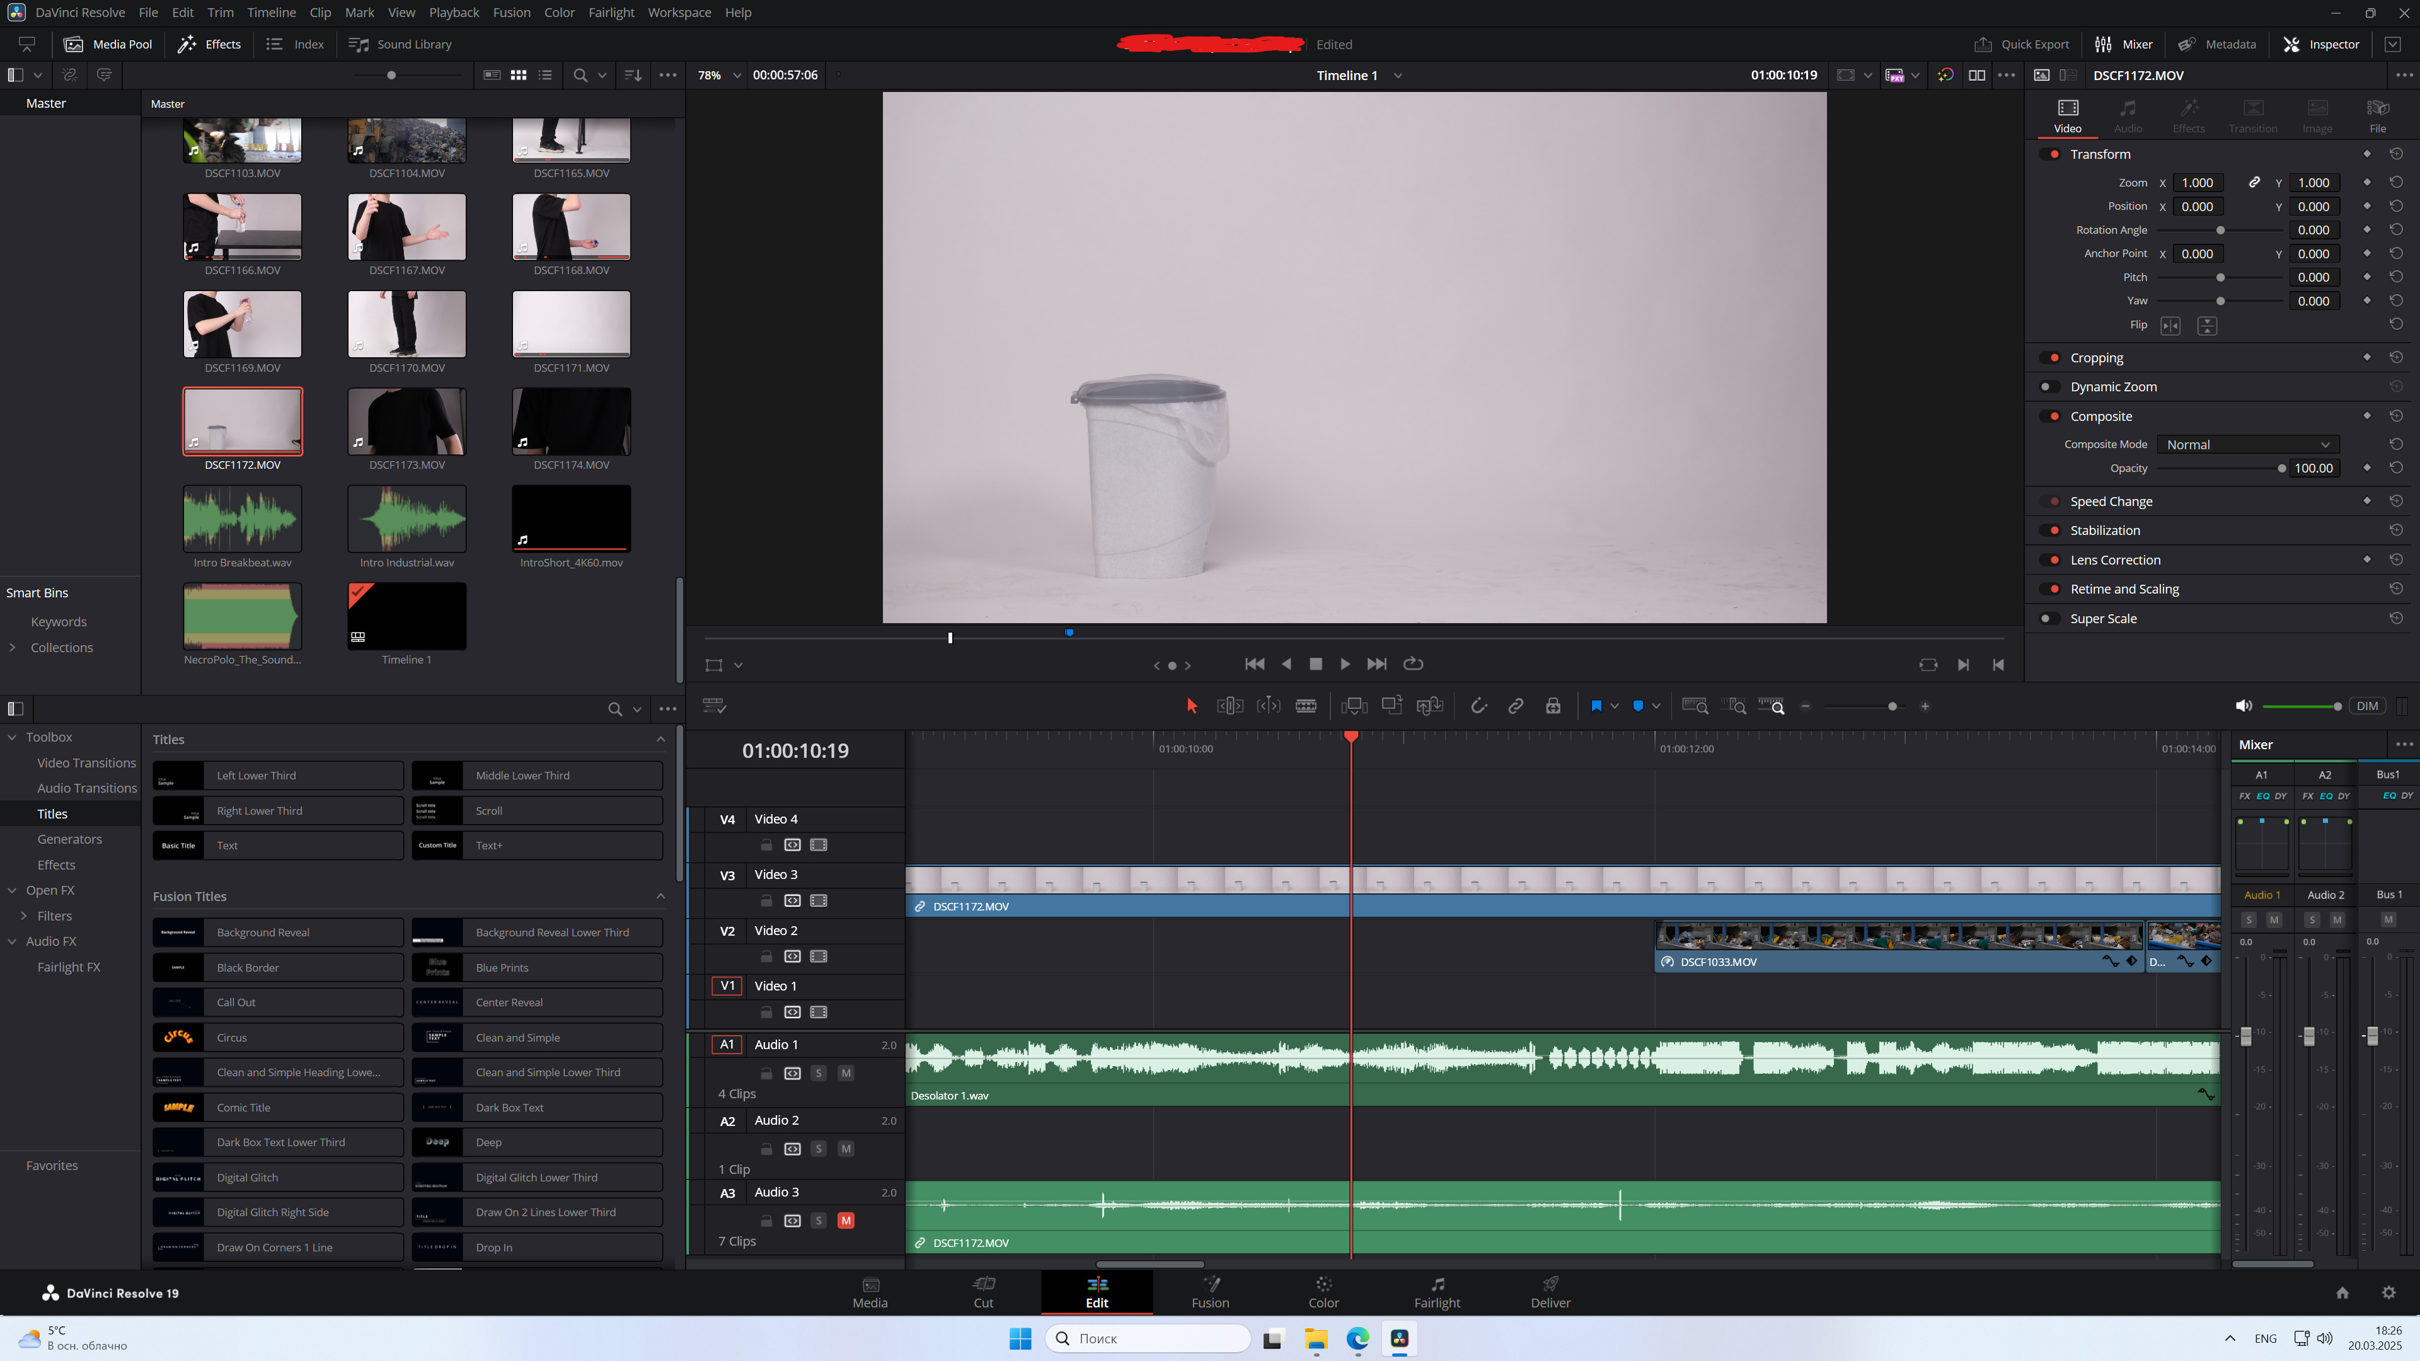
Task: Toggle the position lock icon in timeline toolbar
Action: pyautogui.click(x=1553, y=706)
